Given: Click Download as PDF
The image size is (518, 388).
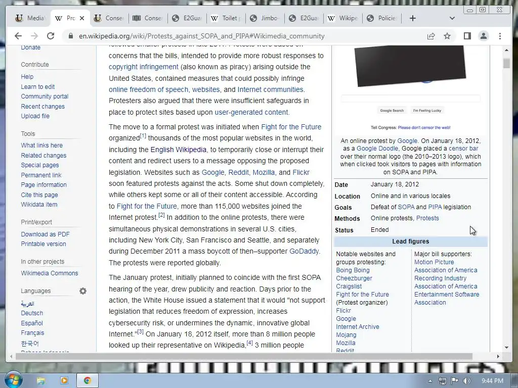Looking at the screenshot, I should point(45,234).
